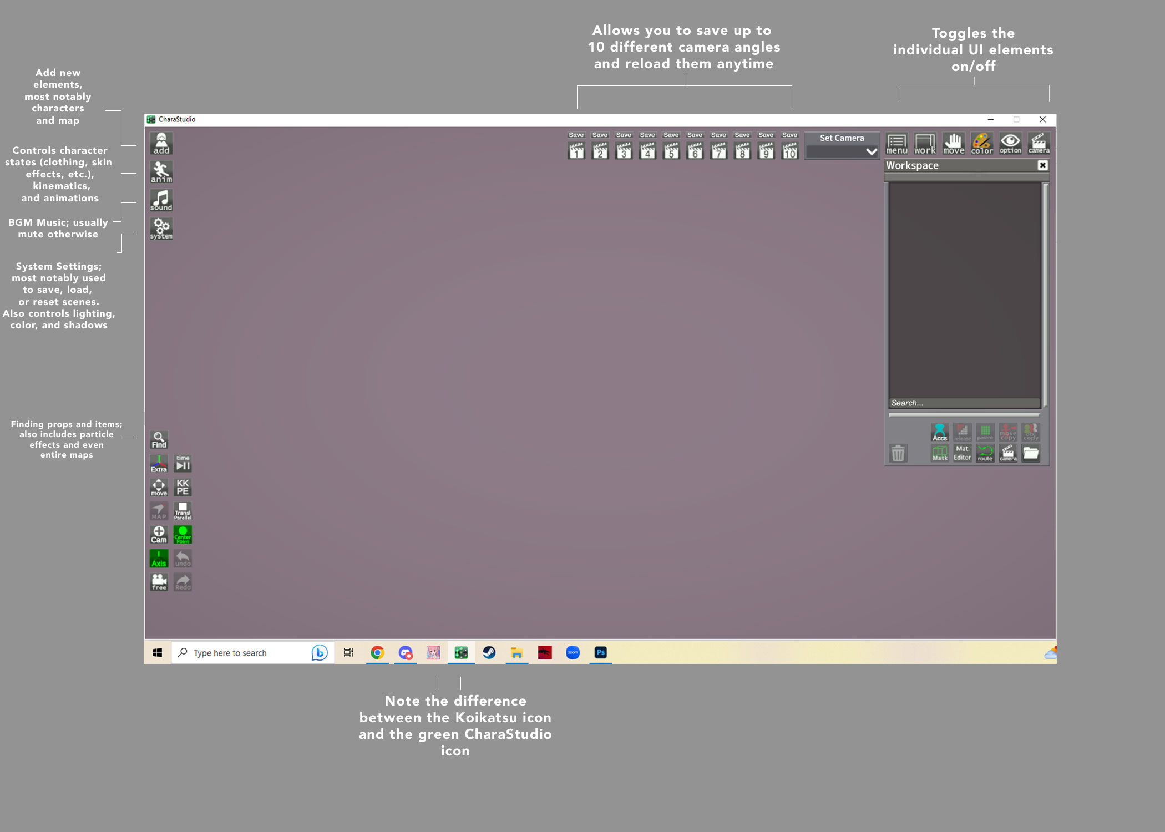The width and height of the screenshot is (1165, 832).
Task: Open the menu list toggle icon
Action: click(896, 144)
